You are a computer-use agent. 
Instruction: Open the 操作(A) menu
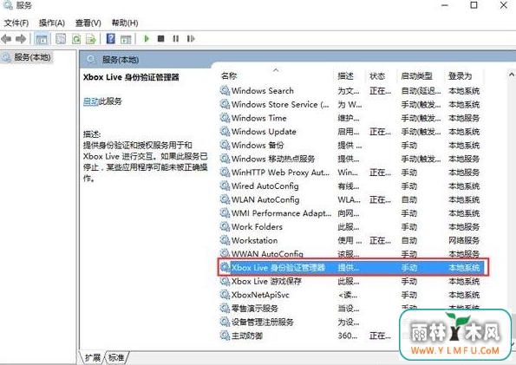(x=52, y=23)
